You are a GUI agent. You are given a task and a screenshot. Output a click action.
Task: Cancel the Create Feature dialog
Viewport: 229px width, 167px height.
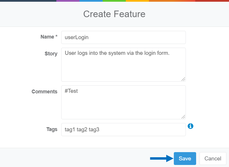point(213,158)
